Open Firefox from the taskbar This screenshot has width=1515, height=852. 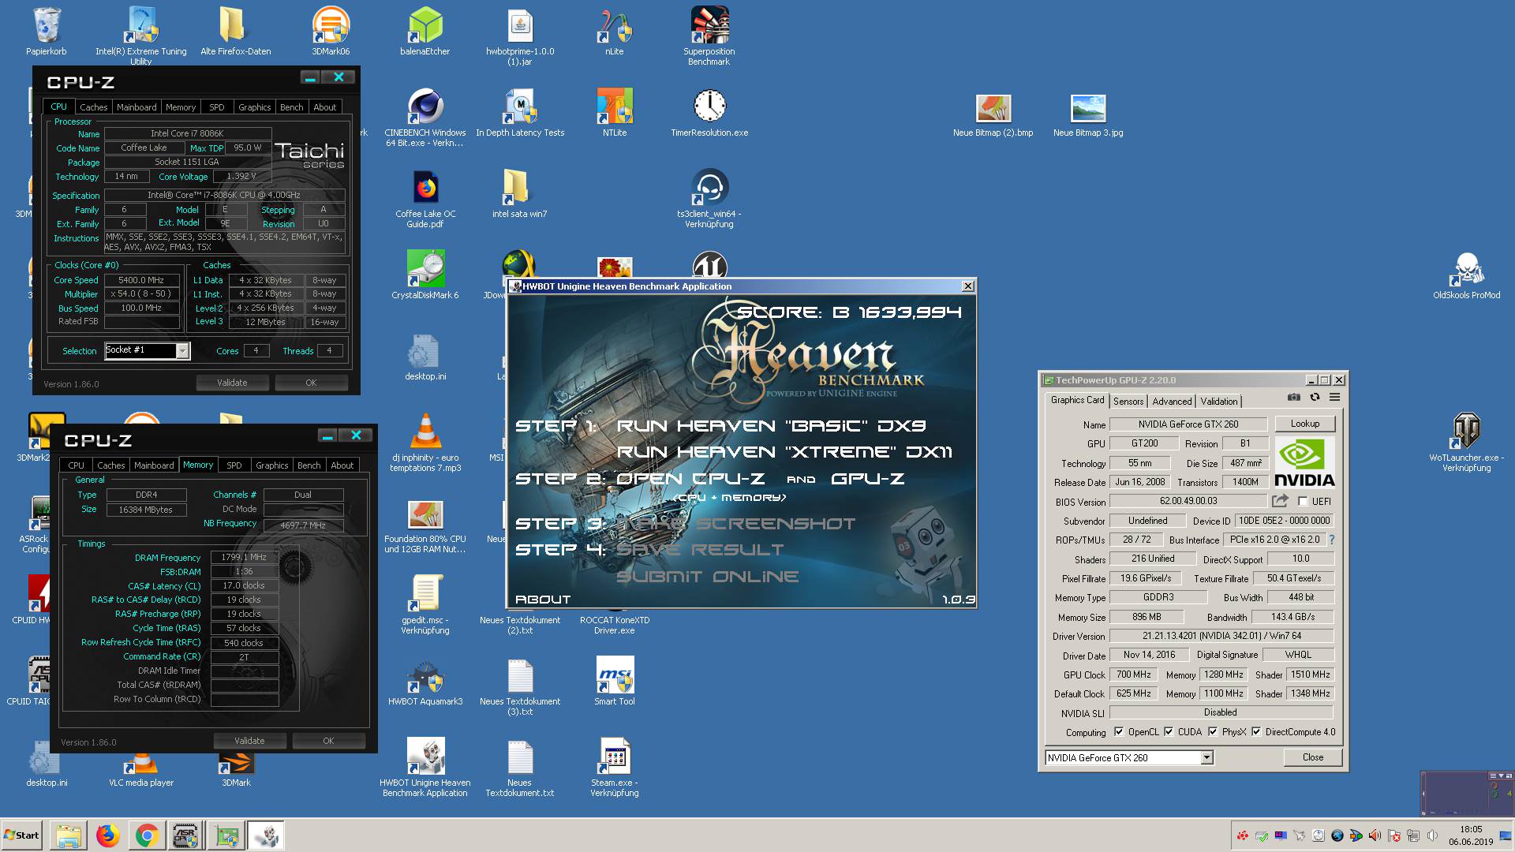(107, 835)
